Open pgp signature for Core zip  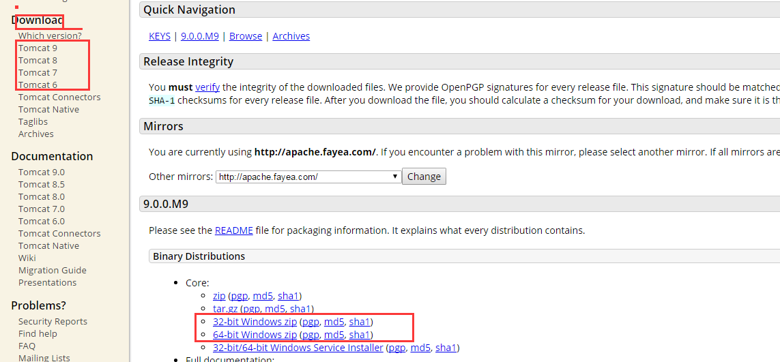tap(240, 297)
